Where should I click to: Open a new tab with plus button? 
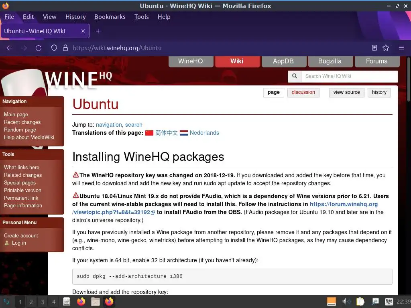click(98, 31)
